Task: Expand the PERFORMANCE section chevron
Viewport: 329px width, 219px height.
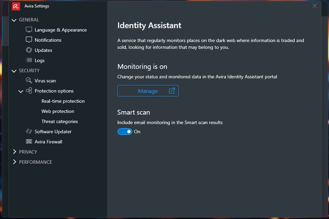Action: (x=15, y=162)
